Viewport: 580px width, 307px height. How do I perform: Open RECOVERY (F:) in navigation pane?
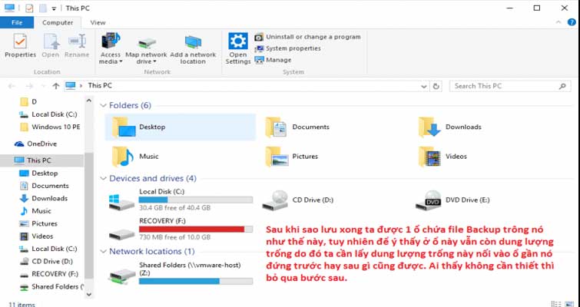[49, 274]
